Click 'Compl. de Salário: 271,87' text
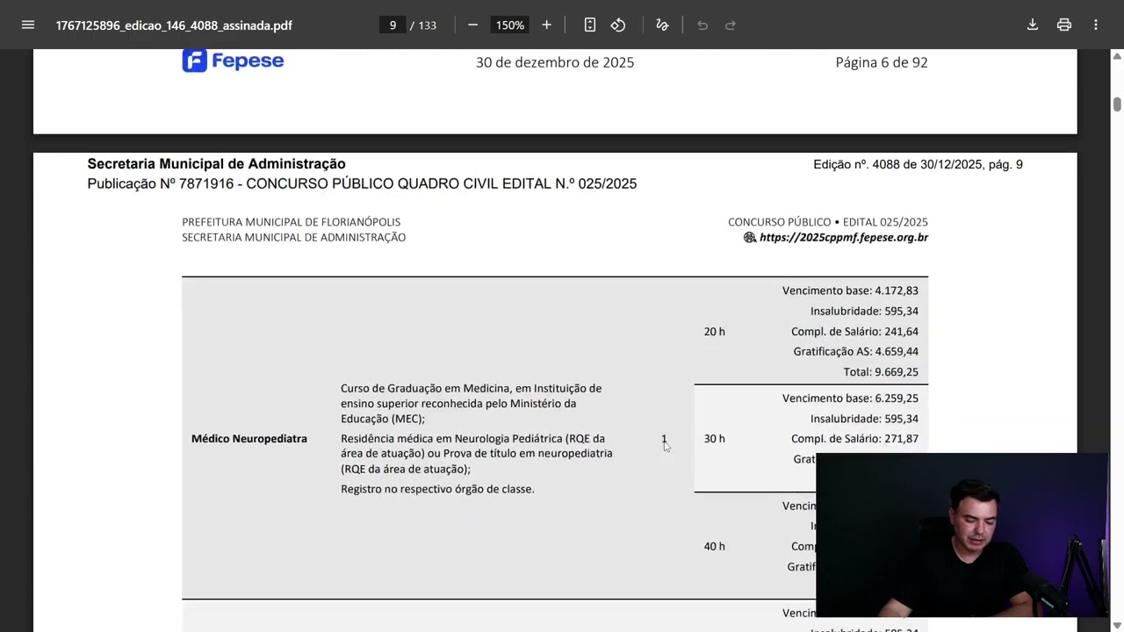The height and width of the screenshot is (632, 1124). coord(854,439)
